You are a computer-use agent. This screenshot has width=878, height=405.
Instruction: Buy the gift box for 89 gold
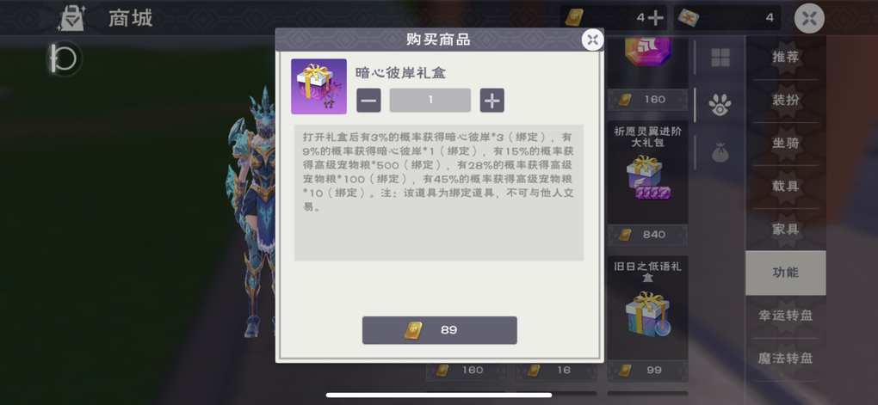[440, 330]
